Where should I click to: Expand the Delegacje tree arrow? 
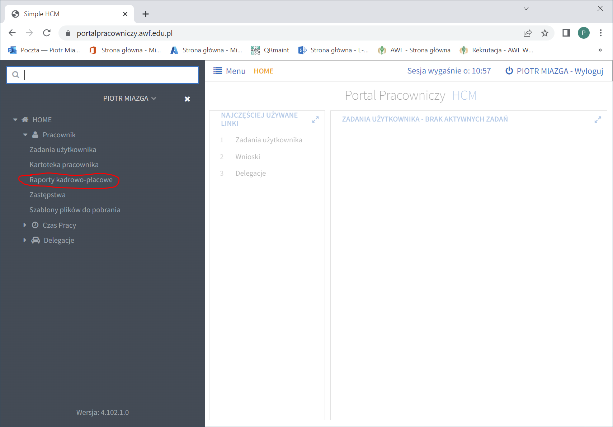tap(25, 240)
